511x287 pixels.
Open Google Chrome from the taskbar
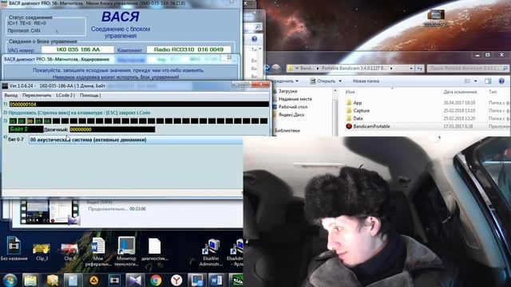pos(156,280)
